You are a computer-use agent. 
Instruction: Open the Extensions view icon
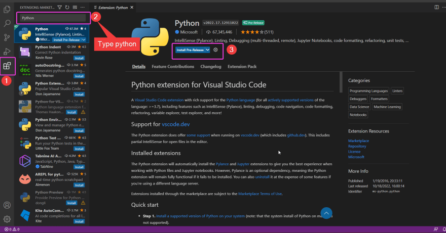tap(7, 66)
